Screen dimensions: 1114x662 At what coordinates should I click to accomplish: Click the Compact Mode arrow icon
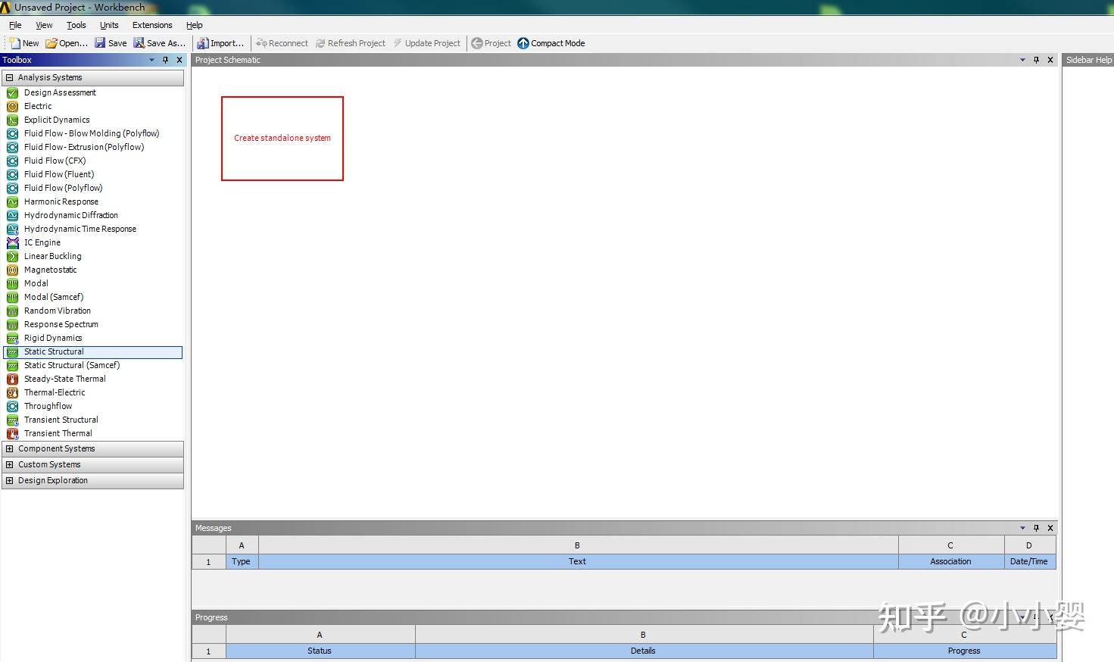523,43
